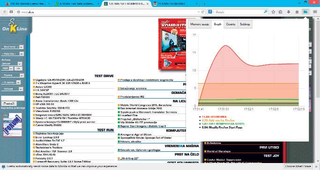Click the sidebar search text field
This screenshot has width=320, height=170.
13,98
